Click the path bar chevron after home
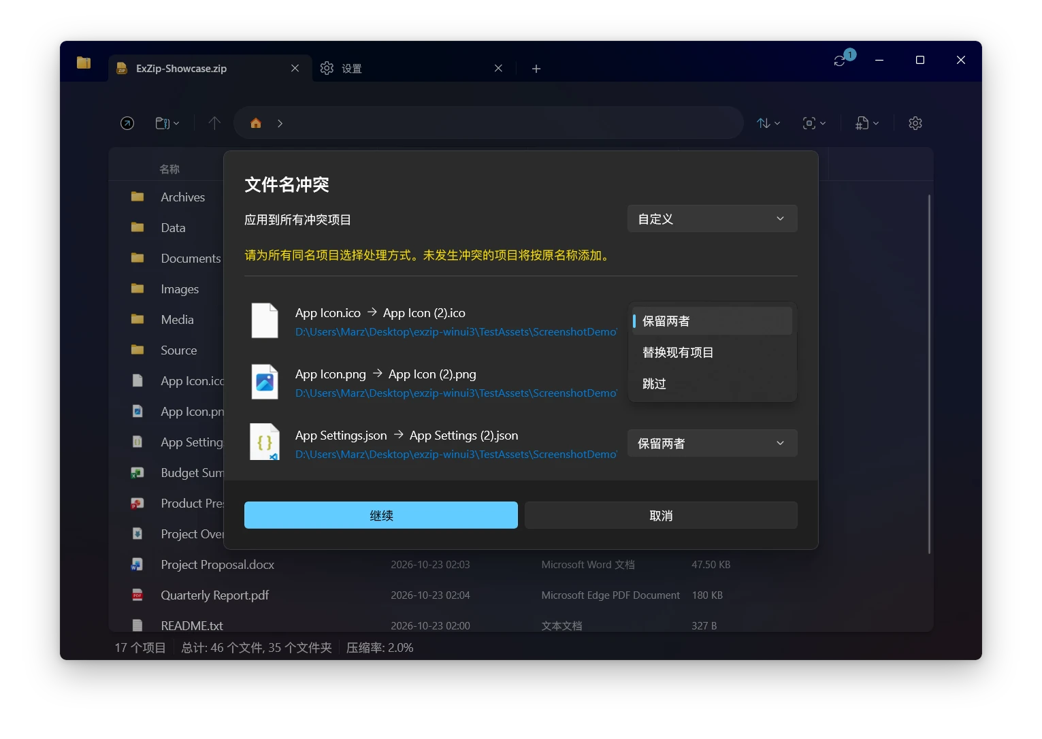 tap(280, 123)
